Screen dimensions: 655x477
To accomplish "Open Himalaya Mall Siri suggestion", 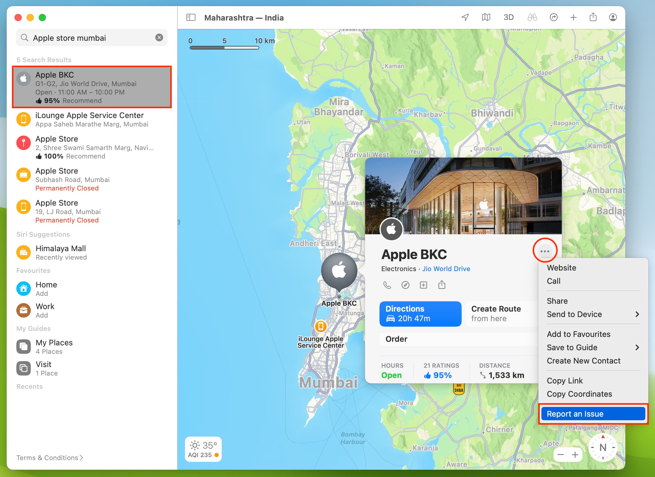I will pos(92,252).
